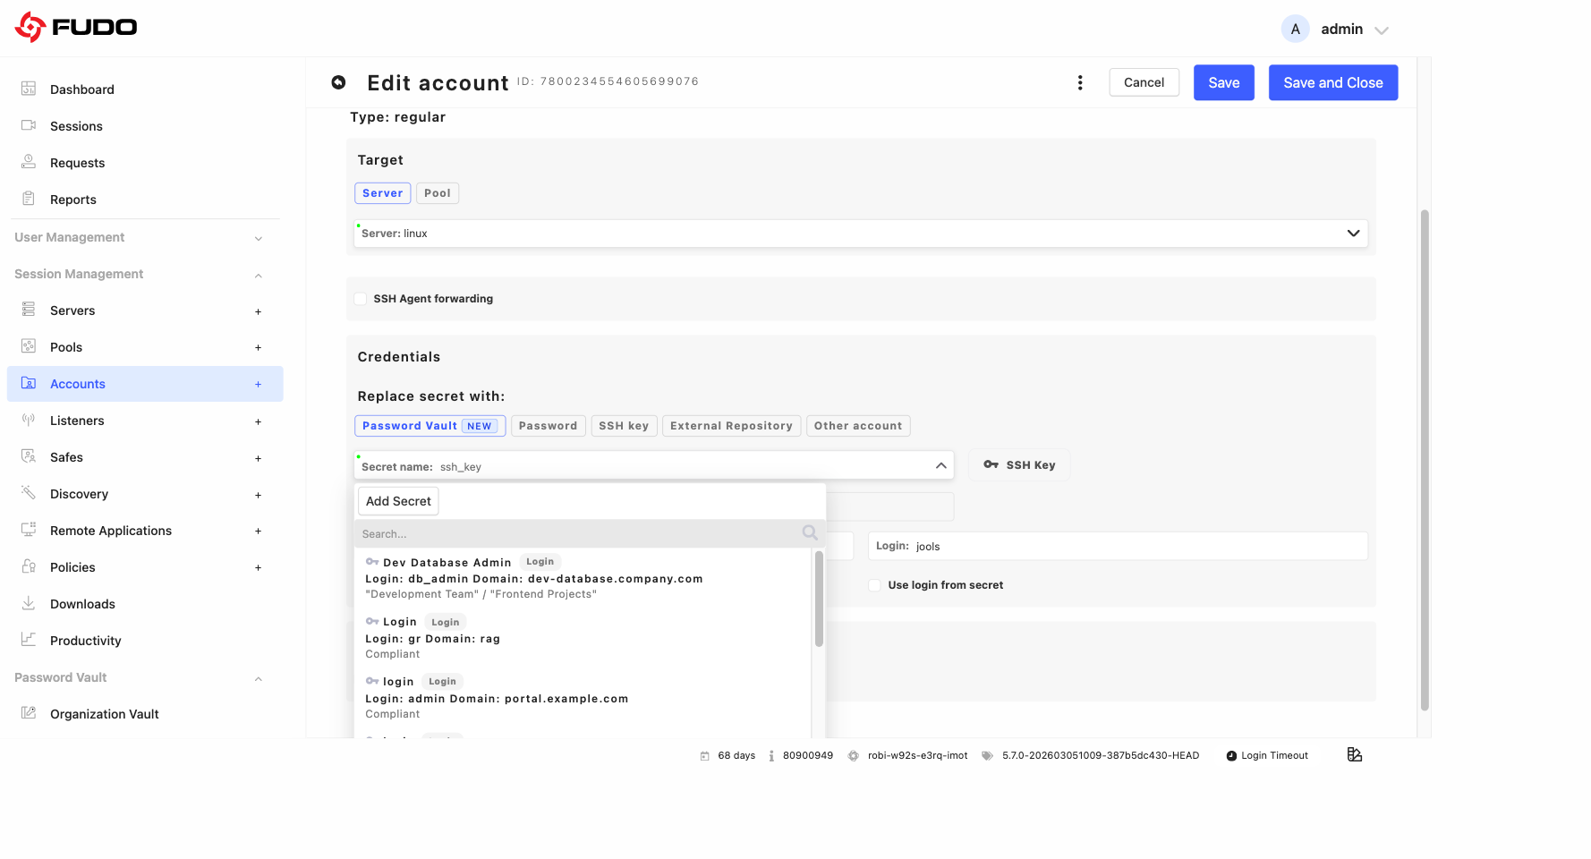1591x859 pixels.
Task: Click the Save button
Action: coord(1224,82)
